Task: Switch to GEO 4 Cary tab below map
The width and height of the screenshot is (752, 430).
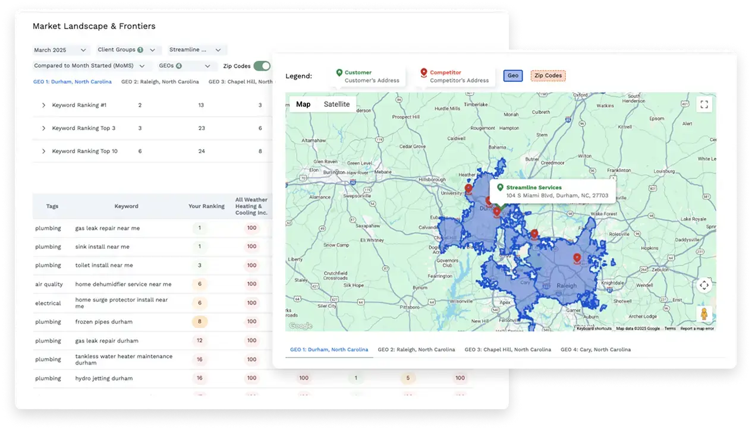Action: [596, 350]
